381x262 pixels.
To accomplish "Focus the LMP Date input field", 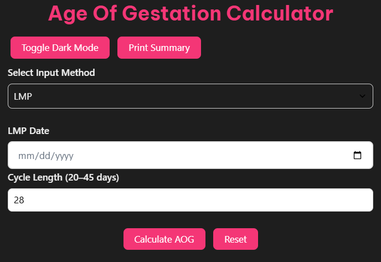I will tap(183, 156).
